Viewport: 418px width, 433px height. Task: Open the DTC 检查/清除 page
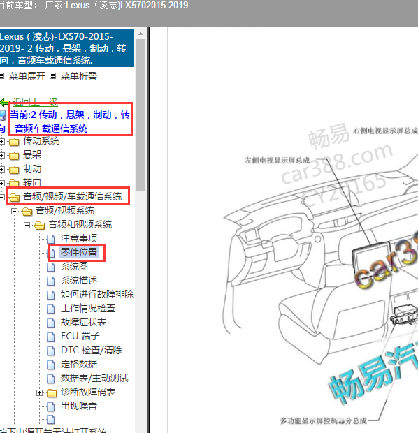[x=92, y=350]
